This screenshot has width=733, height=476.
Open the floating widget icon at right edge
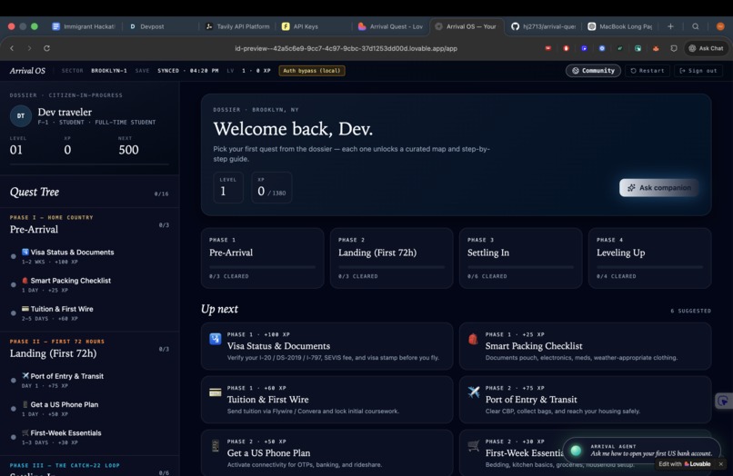coord(724,401)
